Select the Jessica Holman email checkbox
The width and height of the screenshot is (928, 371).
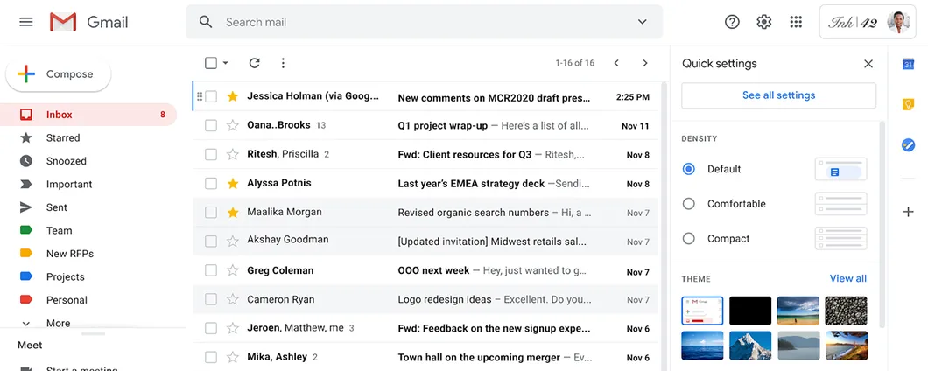(x=211, y=96)
